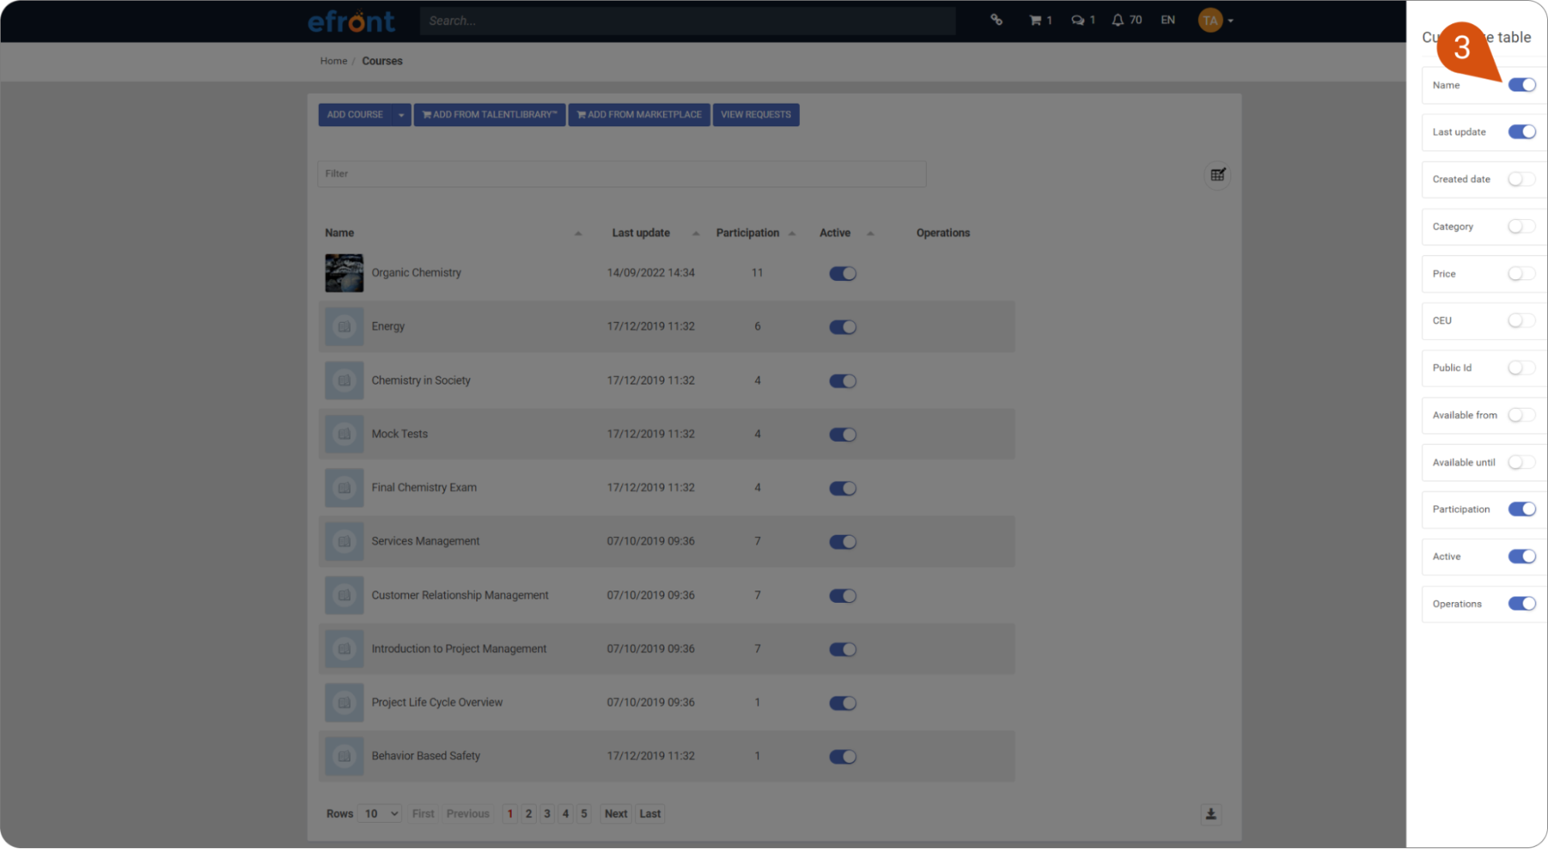The height and width of the screenshot is (849, 1548).
Task: Open the shopping cart icon
Action: coord(1035,20)
